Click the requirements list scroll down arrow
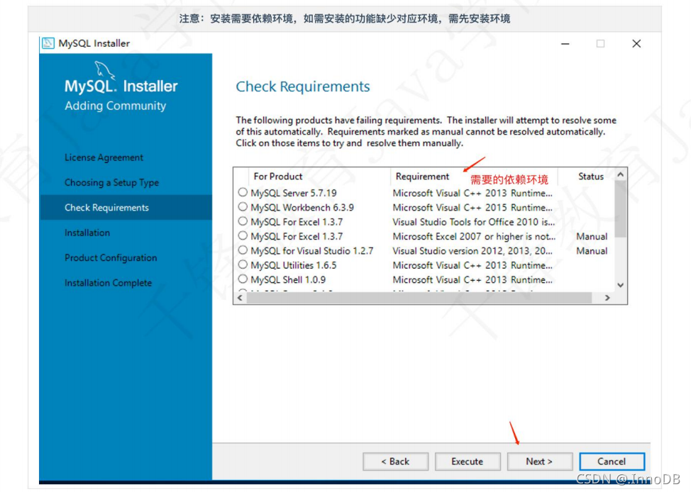 (621, 285)
